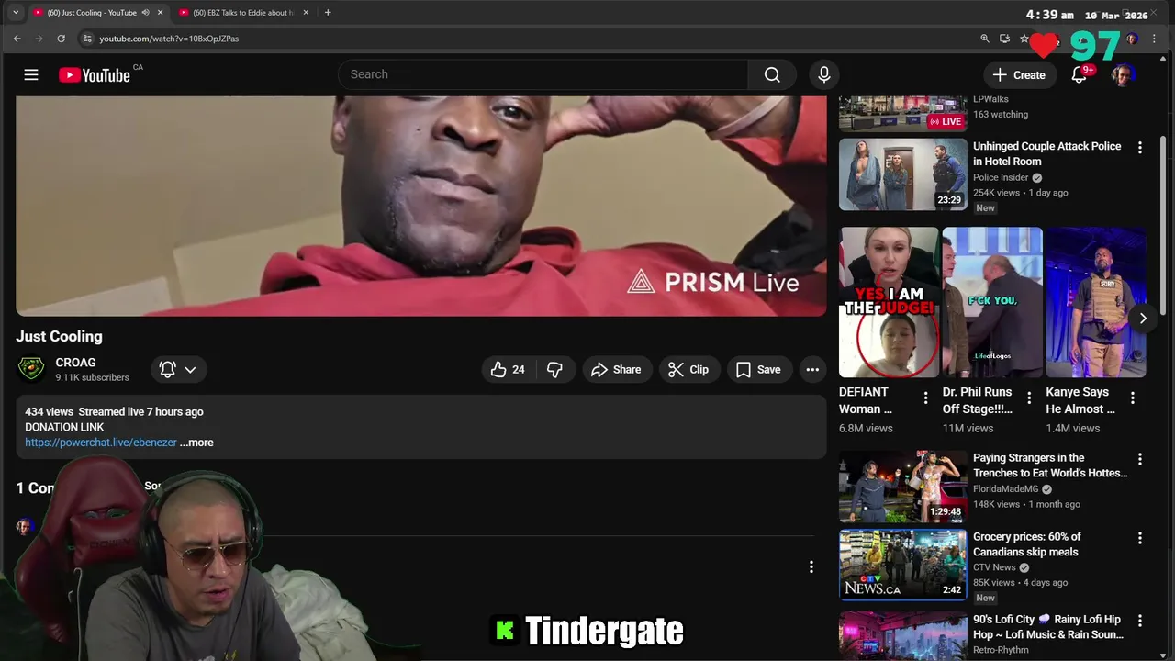Image resolution: width=1175 pixels, height=661 pixels.
Task: Close the Just Cooling tab
Action: [161, 13]
